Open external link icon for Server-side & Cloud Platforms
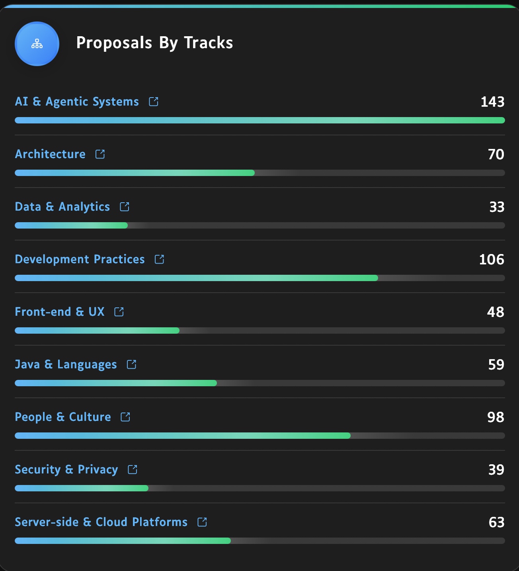The width and height of the screenshot is (519, 571). pos(202,522)
